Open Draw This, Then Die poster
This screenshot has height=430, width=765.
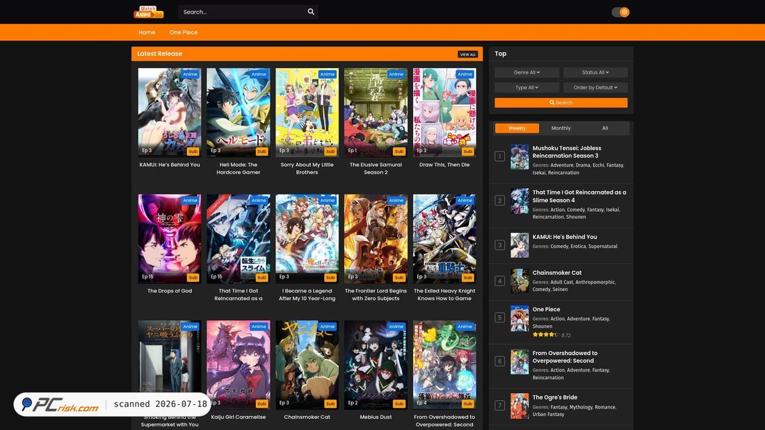pyautogui.click(x=444, y=112)
